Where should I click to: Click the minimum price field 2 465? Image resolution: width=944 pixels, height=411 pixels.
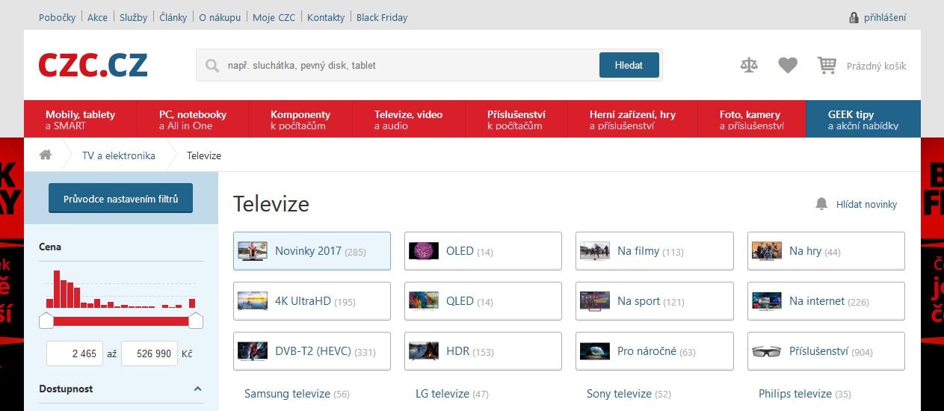[75, 353]
